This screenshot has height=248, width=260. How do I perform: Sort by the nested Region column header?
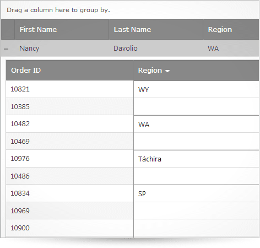coord(196,71)
